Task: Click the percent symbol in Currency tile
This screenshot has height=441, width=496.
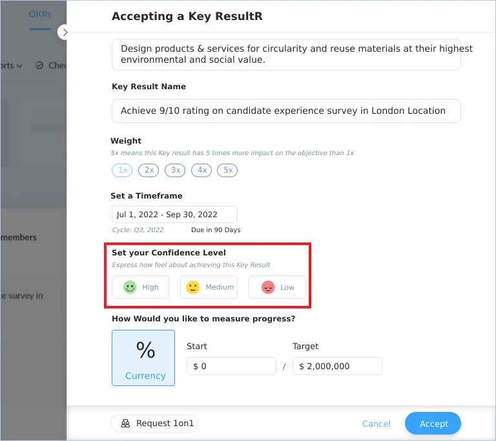Action: point(145,350)
